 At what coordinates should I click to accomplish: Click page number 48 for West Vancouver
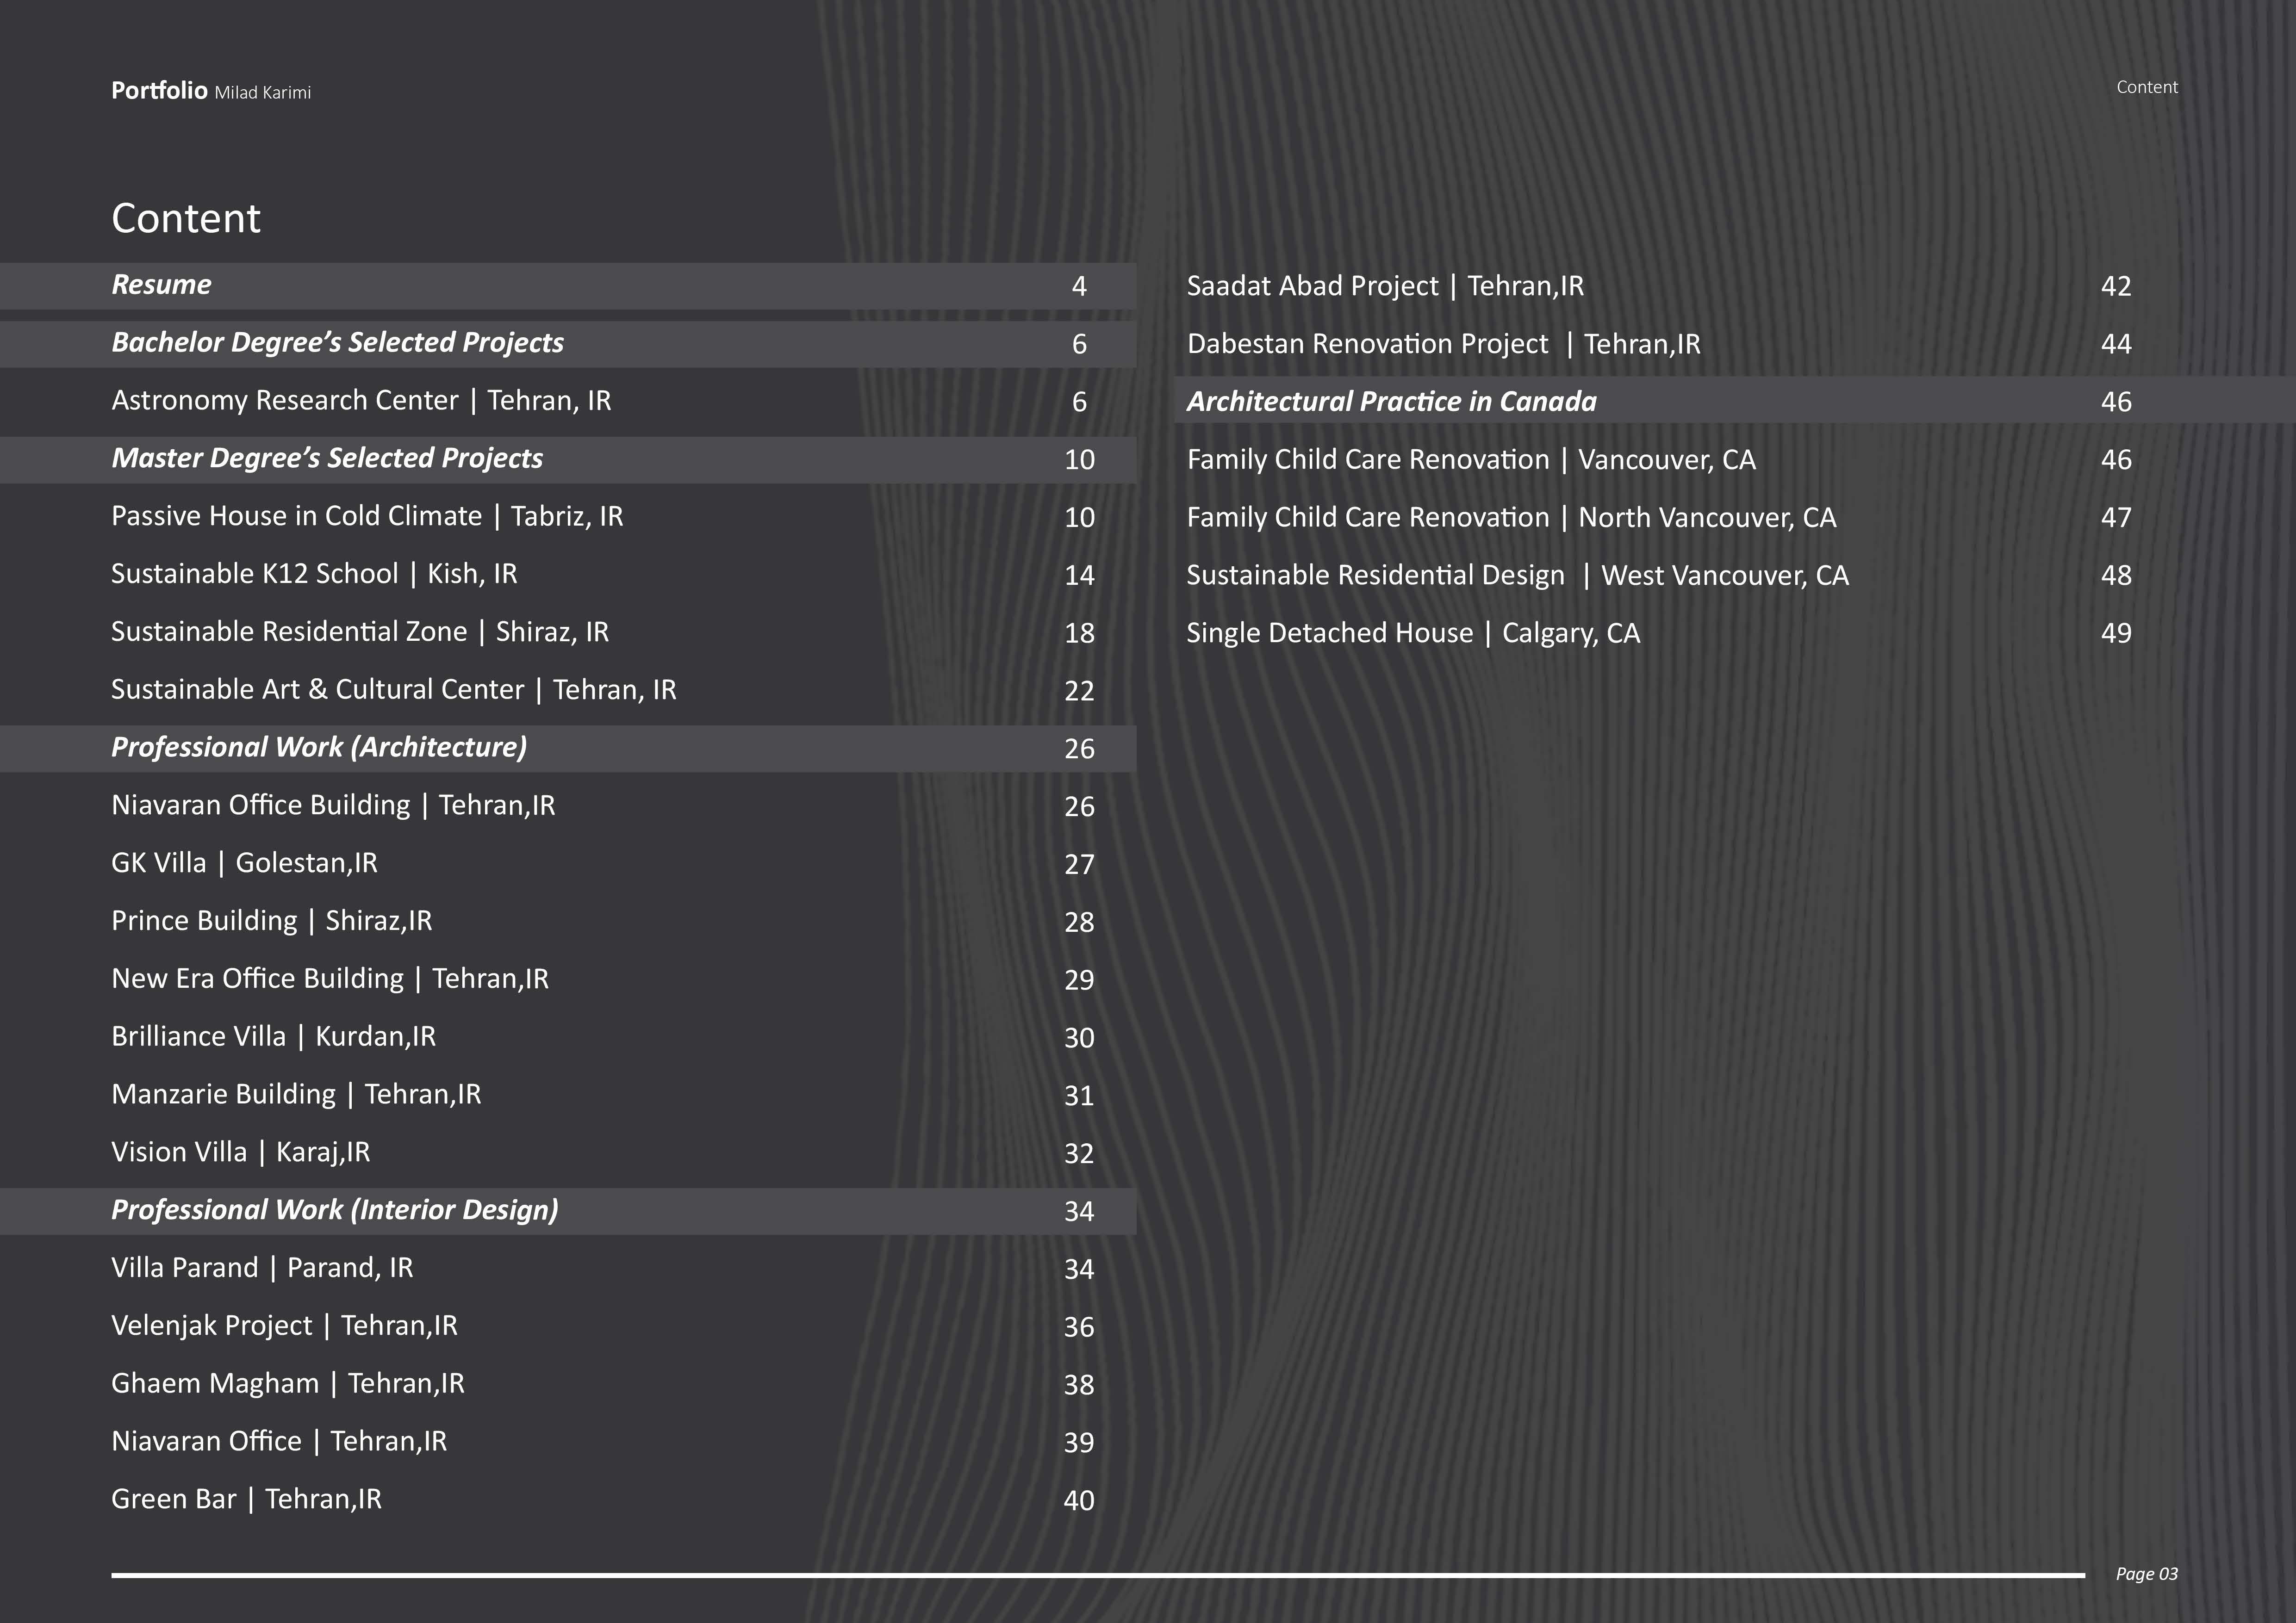pos(2115,576)
